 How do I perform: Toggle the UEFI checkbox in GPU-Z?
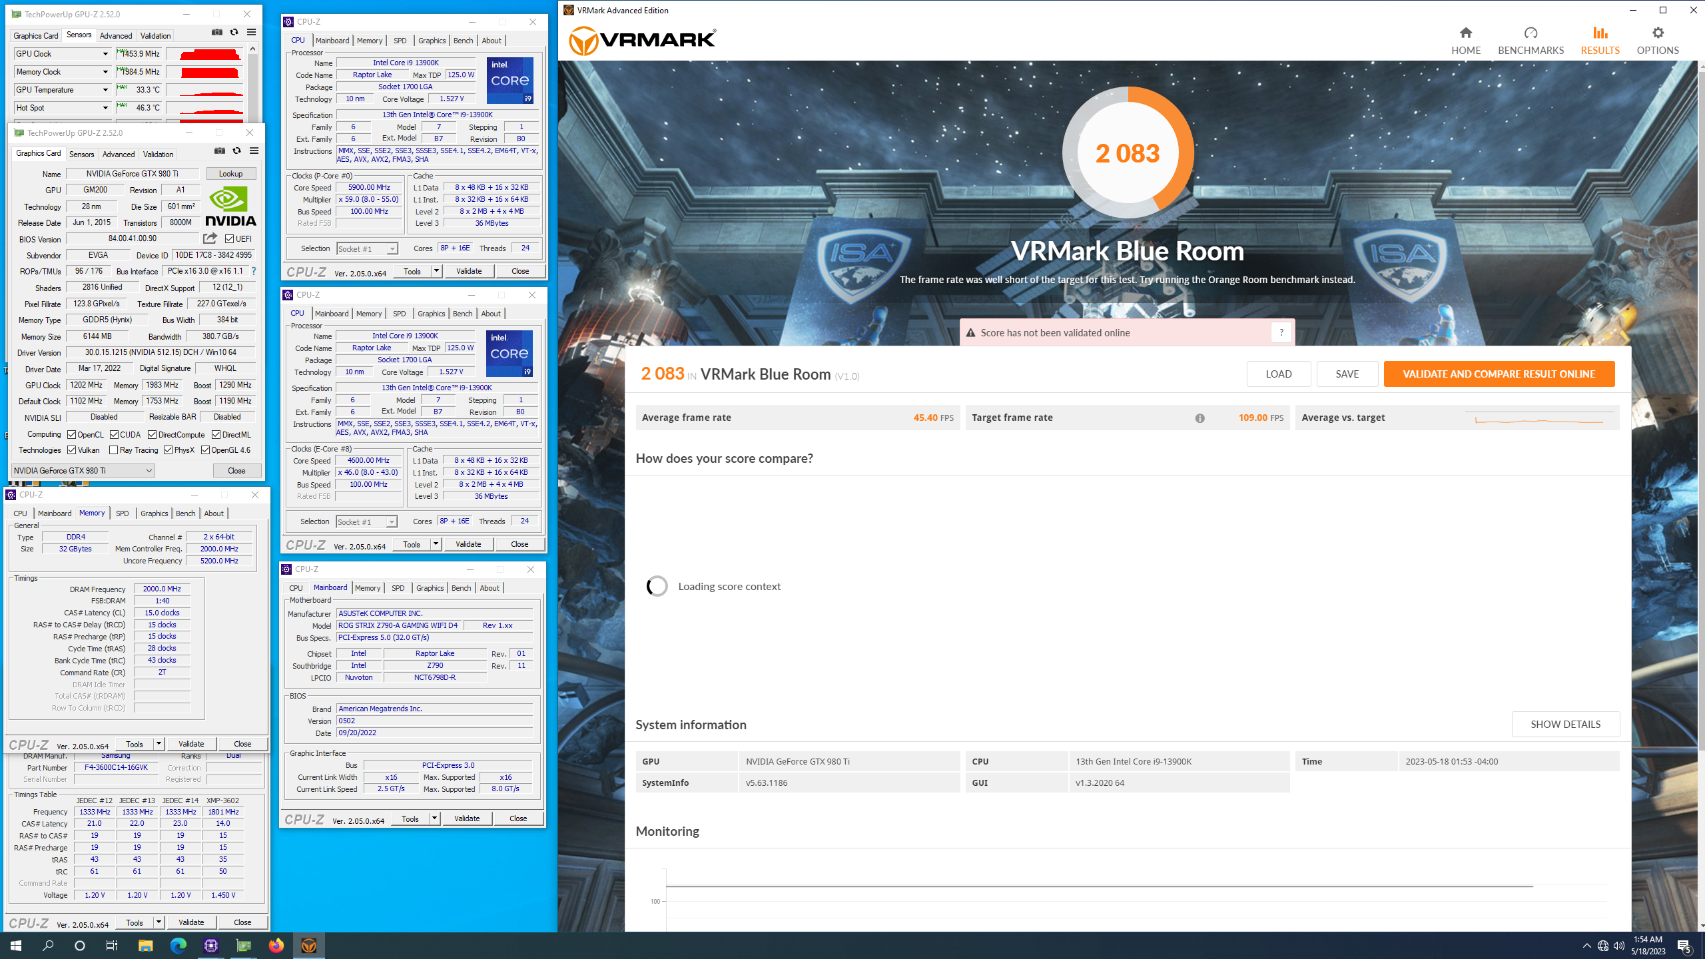coord(229,238)
